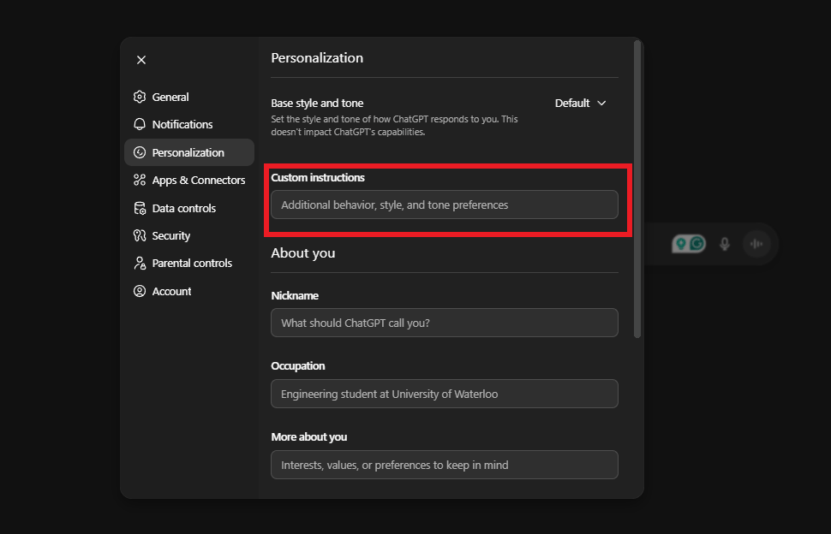Image resolution: width=831 pixels, height=534 pixels.
Task: Close the settings dialog with the X
Action: (141, 60)
